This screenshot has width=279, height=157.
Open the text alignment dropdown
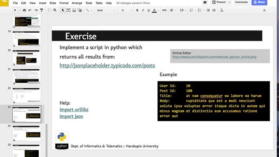click(173, 10)
